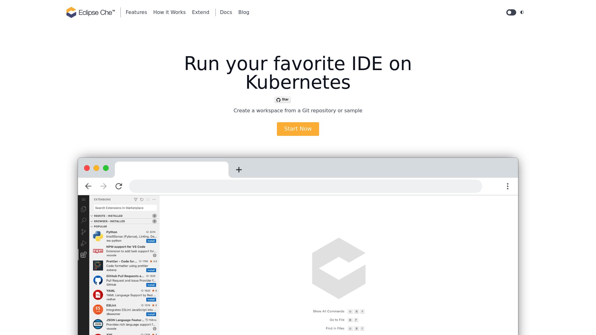The height and width of the screenshot is (335, 596).
Task: Click the refresh extensions icon
Action: tap(142, 199)
